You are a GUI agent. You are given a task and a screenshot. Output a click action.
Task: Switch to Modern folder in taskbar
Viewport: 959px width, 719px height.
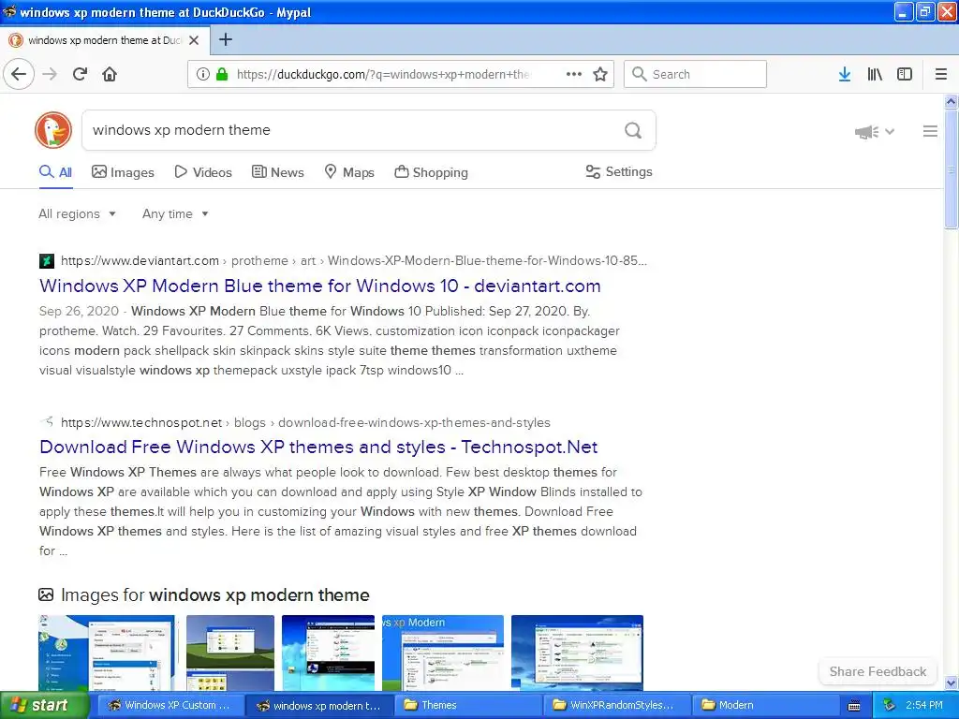click(x=766, y=705)
